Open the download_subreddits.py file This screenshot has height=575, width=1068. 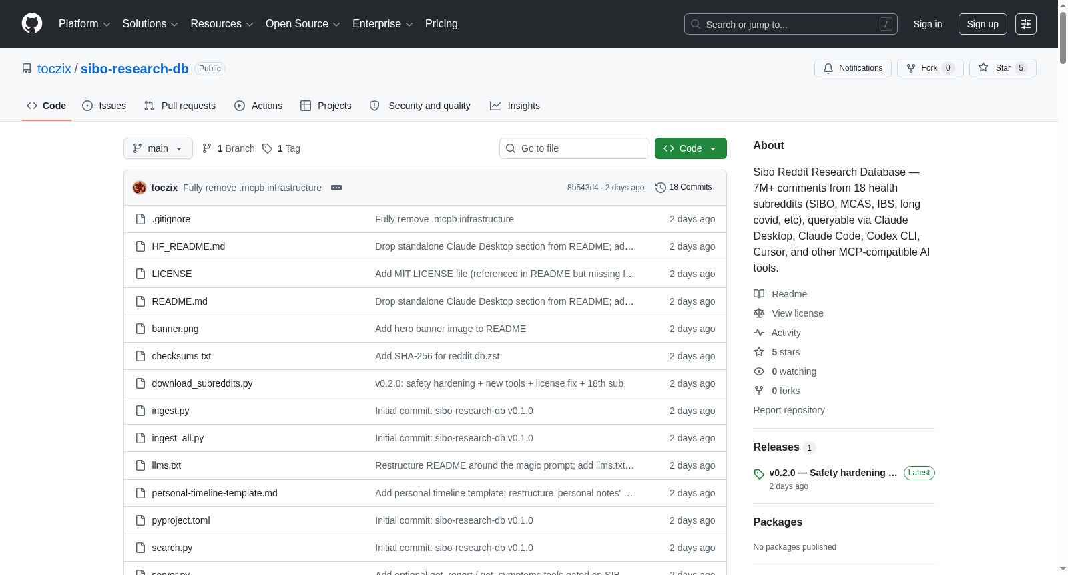202,383
